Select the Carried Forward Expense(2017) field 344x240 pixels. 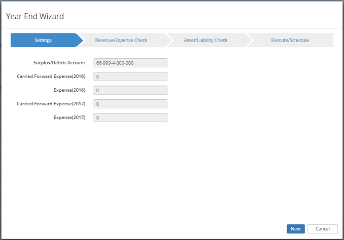pos(130,104)
